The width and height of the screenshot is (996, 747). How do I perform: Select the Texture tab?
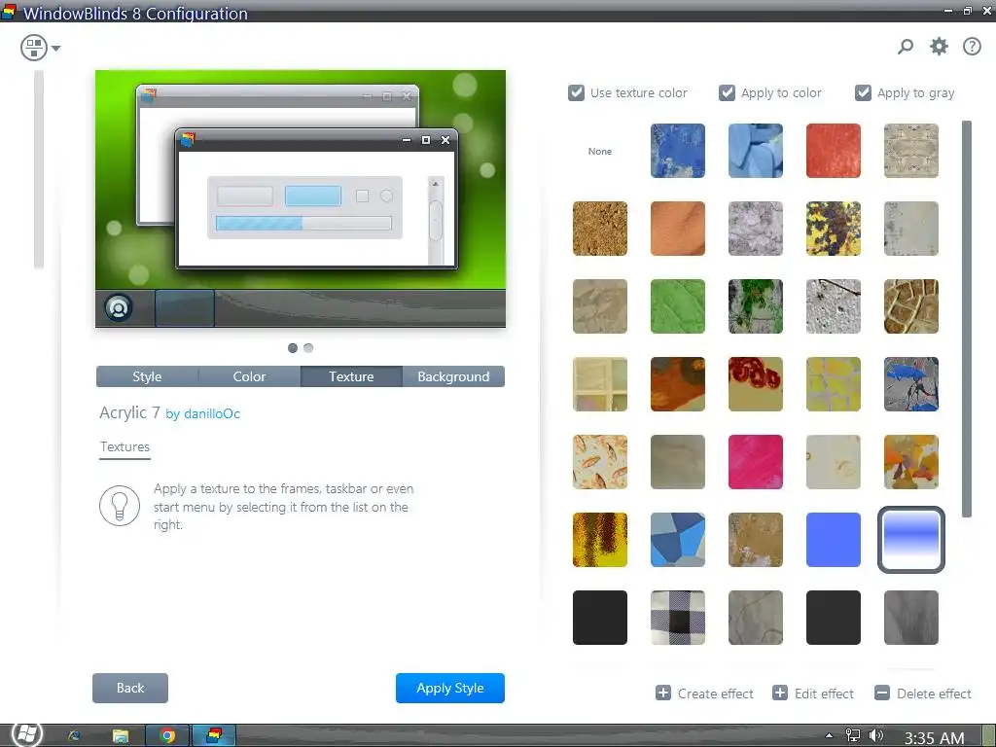pos(351,376)
